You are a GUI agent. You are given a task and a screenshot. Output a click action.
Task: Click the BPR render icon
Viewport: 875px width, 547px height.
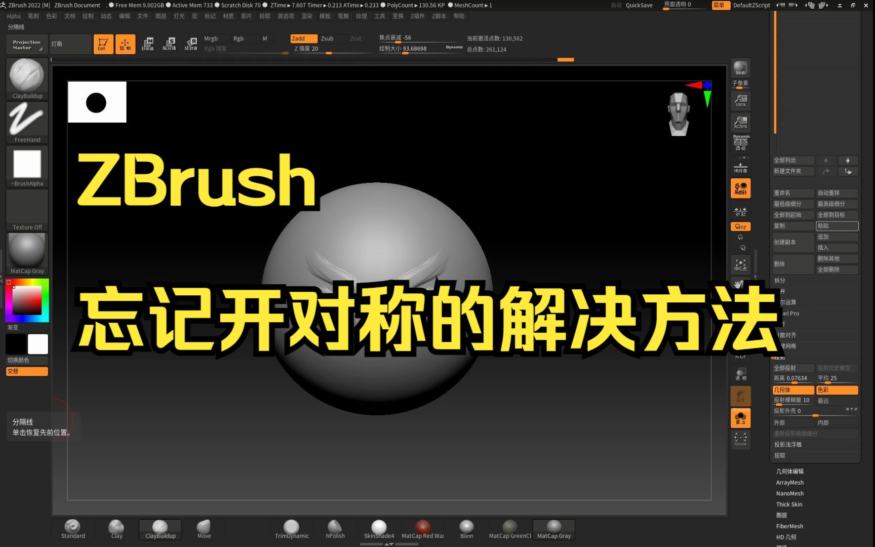point(740,68)
